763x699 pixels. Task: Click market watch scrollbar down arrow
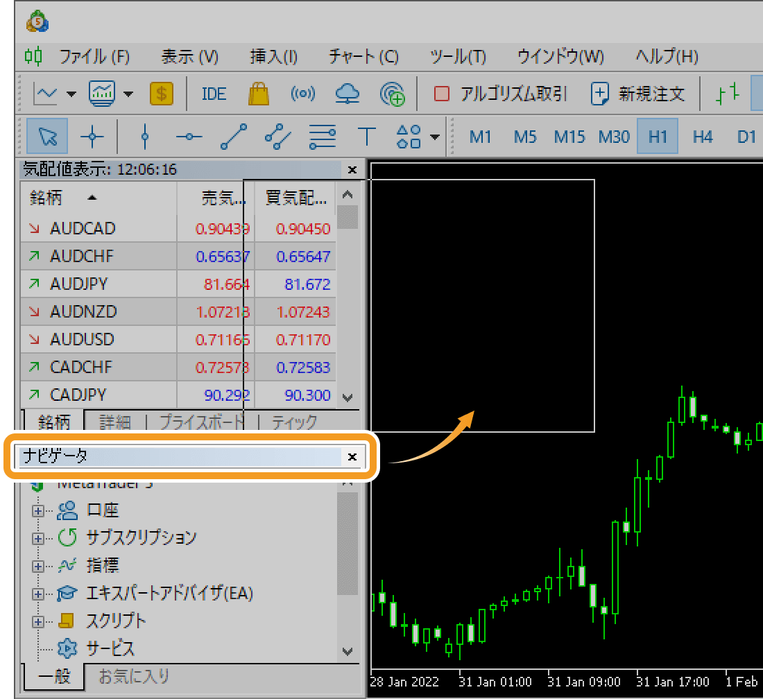coord(348,397)
